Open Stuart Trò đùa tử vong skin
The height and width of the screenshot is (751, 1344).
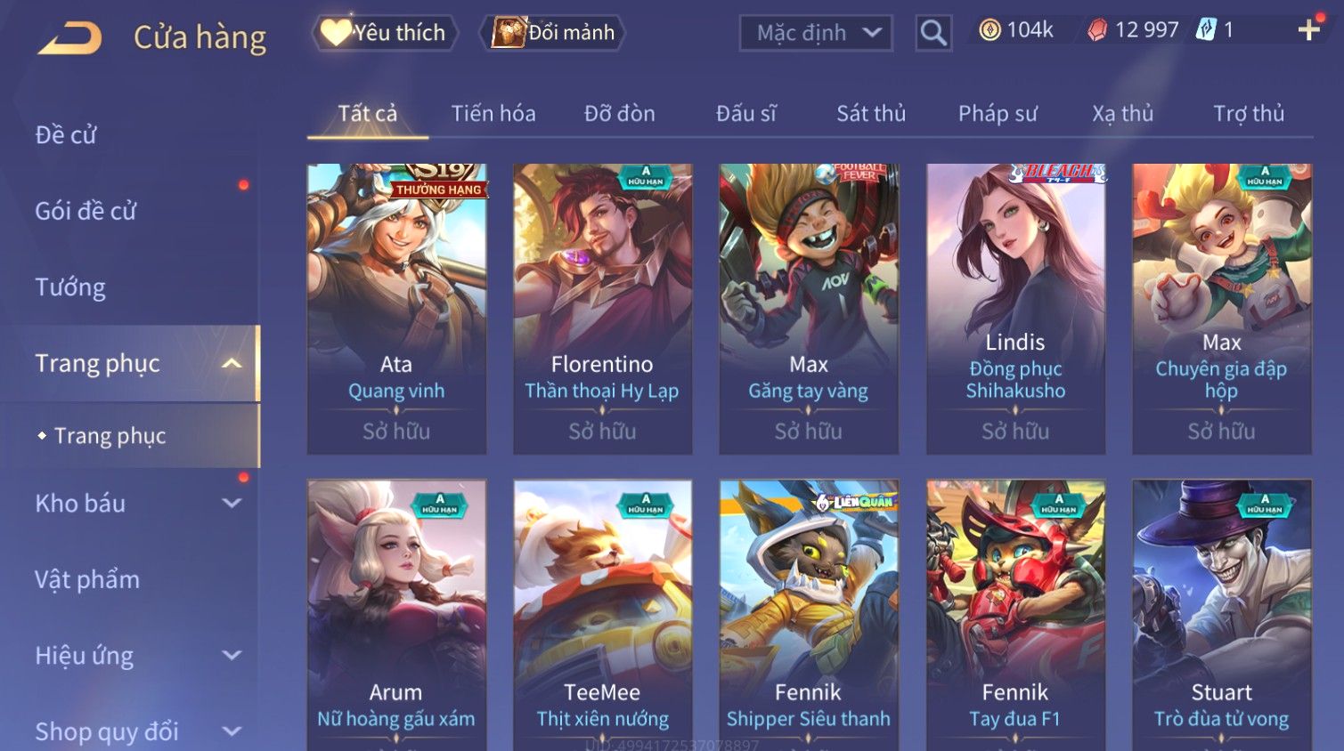[x=1222, y=615]
